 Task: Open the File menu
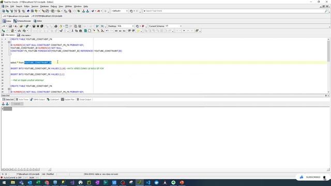pyautogui.click(x=7, y=6)
